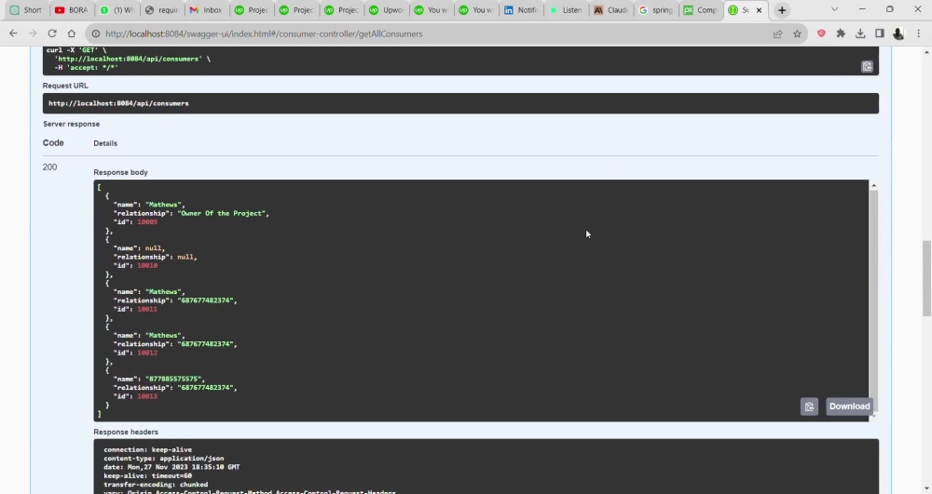The image size is (932, 494).
Task: Open the browser home page
Action: [x=72, y=33]
